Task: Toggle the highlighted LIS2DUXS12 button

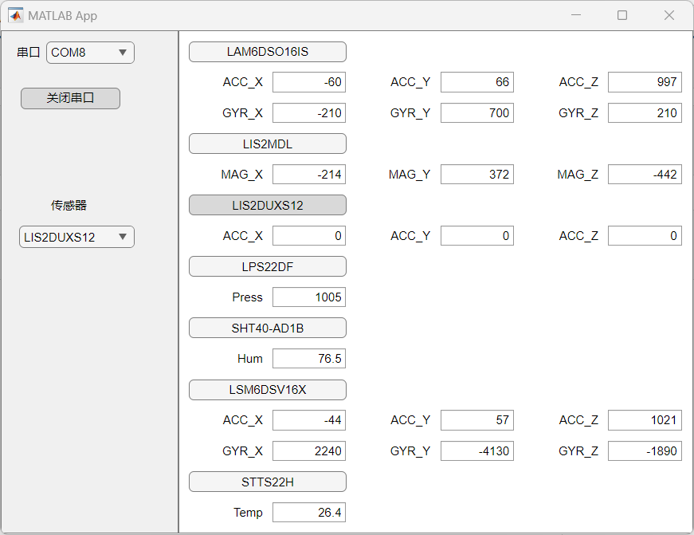Action: click(268, 205)
